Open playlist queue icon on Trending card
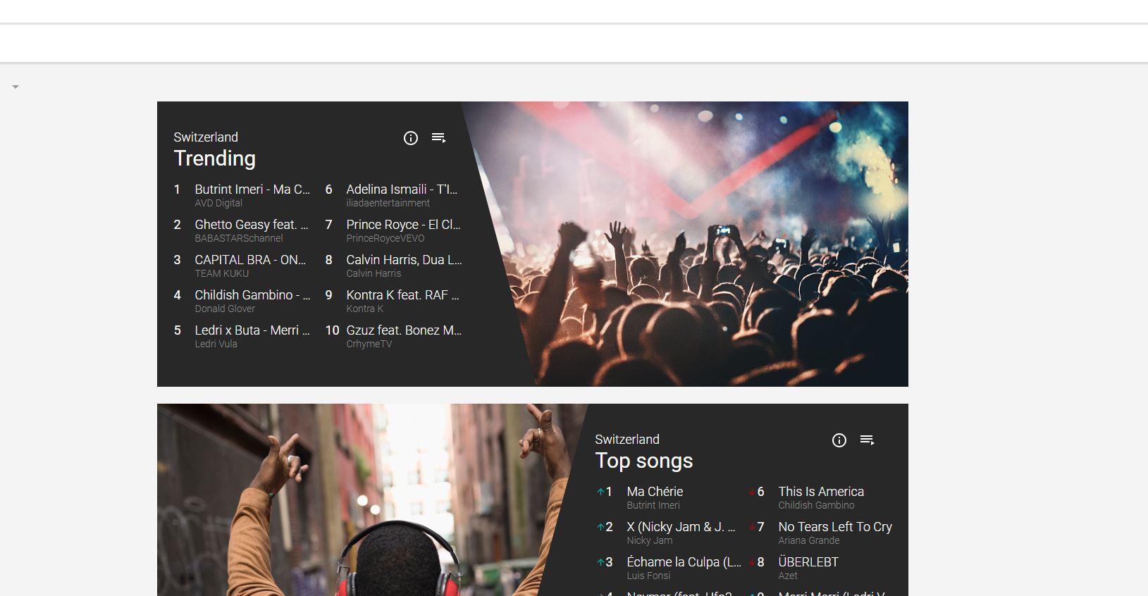The height and width of the screenshot is (596, 1148). click(439, 138)
